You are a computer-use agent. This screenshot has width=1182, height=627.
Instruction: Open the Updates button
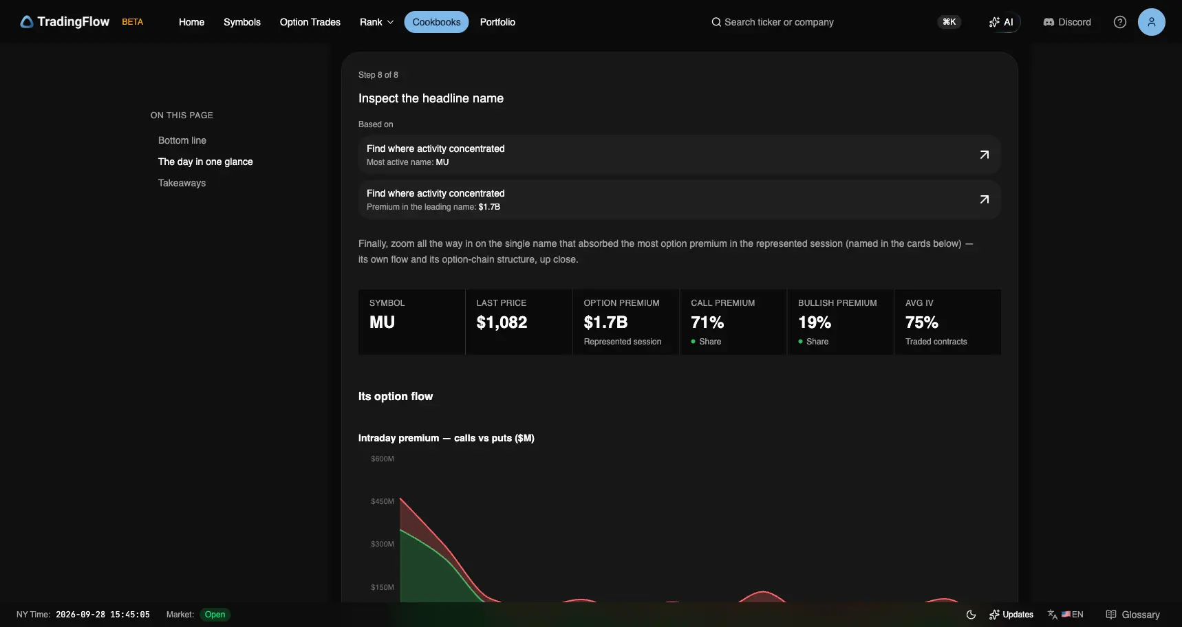(1011, 615)
